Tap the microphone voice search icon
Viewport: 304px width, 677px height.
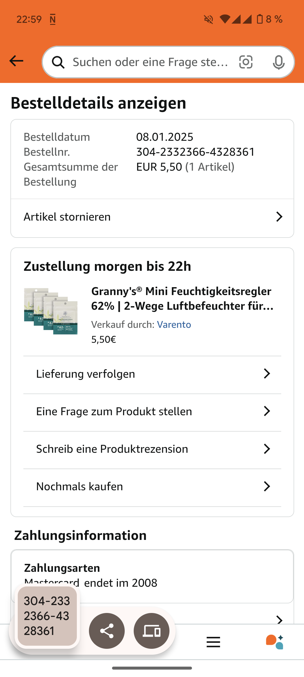pyautogui.click(x=279, y=62)
